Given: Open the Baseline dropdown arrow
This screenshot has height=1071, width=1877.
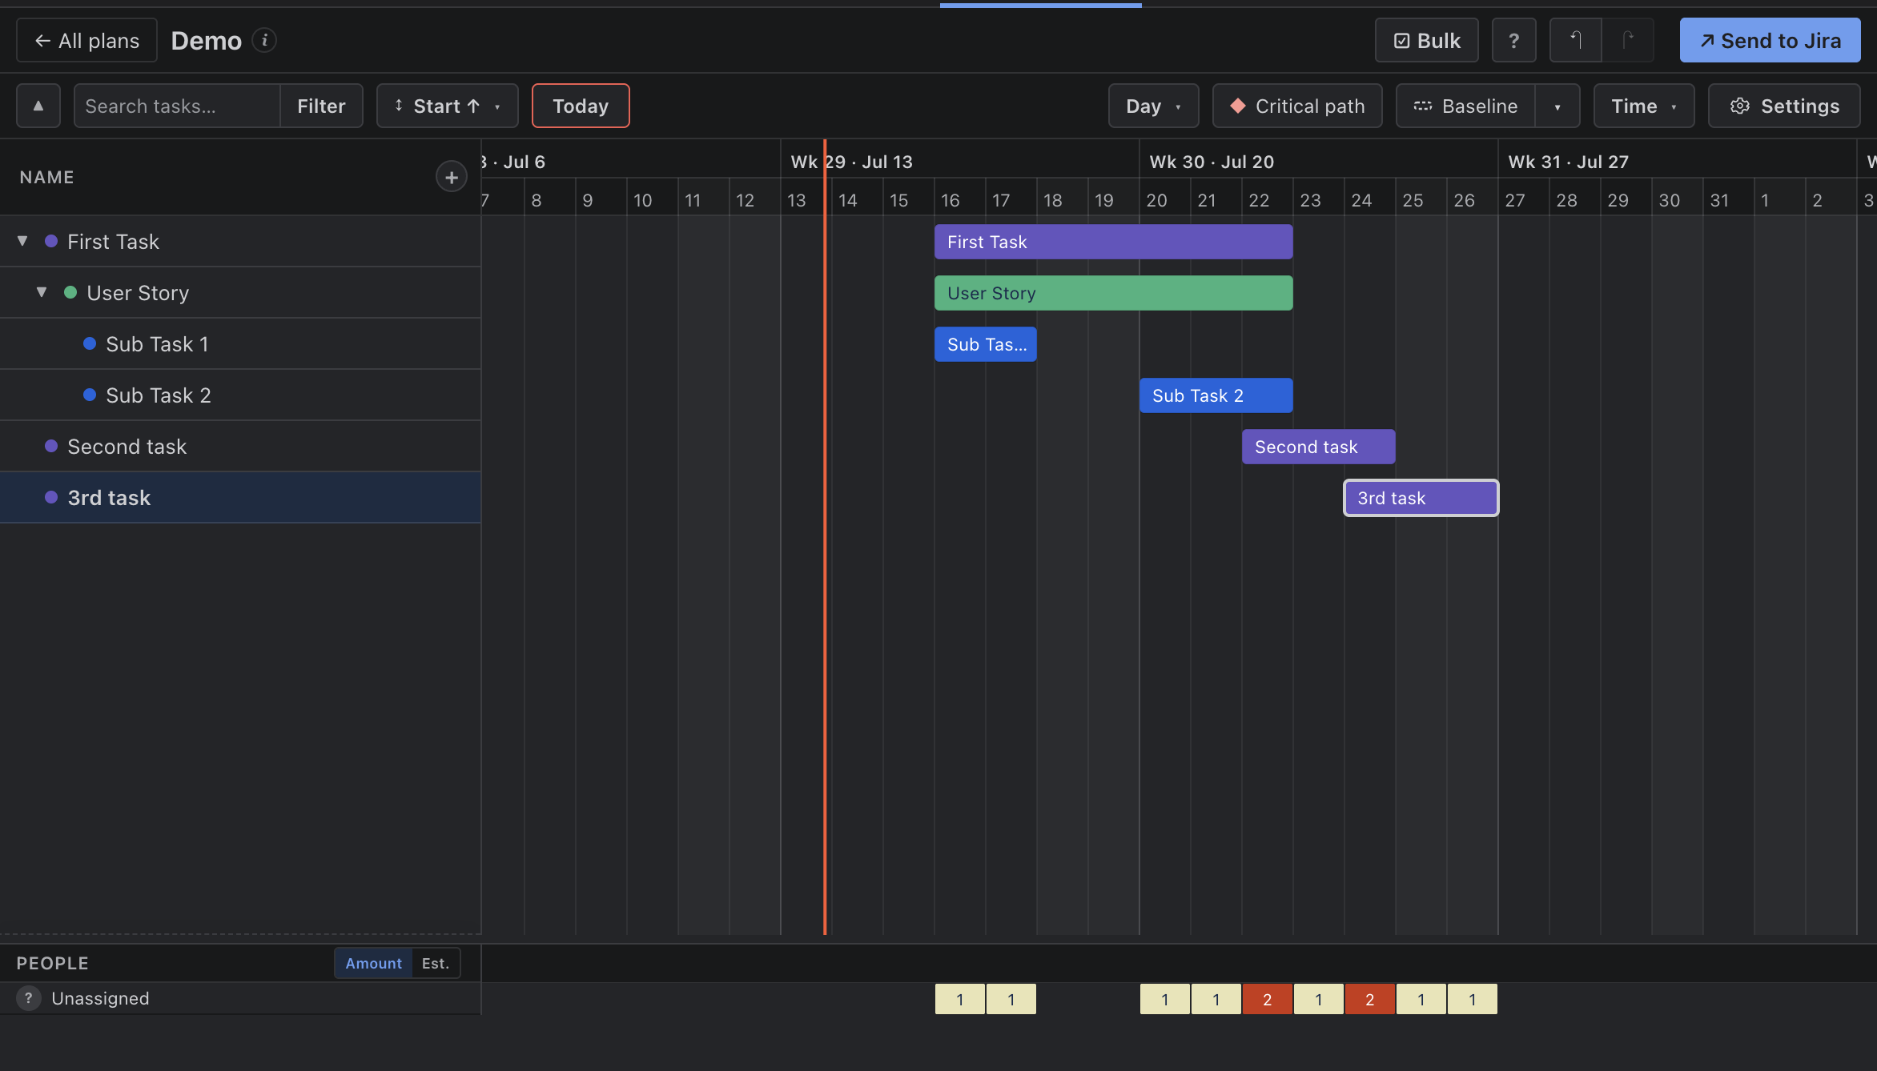Looking at the screenshot, I should click(x=1557, y=106).
